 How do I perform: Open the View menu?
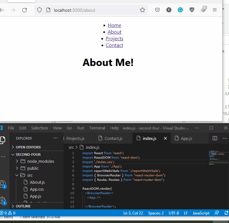pyautogui.click(x=57, y=128)
